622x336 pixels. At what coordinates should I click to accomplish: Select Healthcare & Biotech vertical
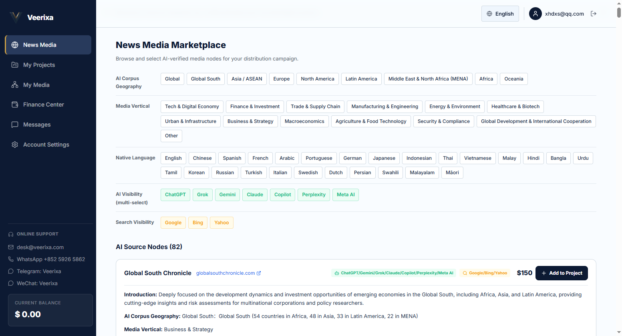(515, 107)
